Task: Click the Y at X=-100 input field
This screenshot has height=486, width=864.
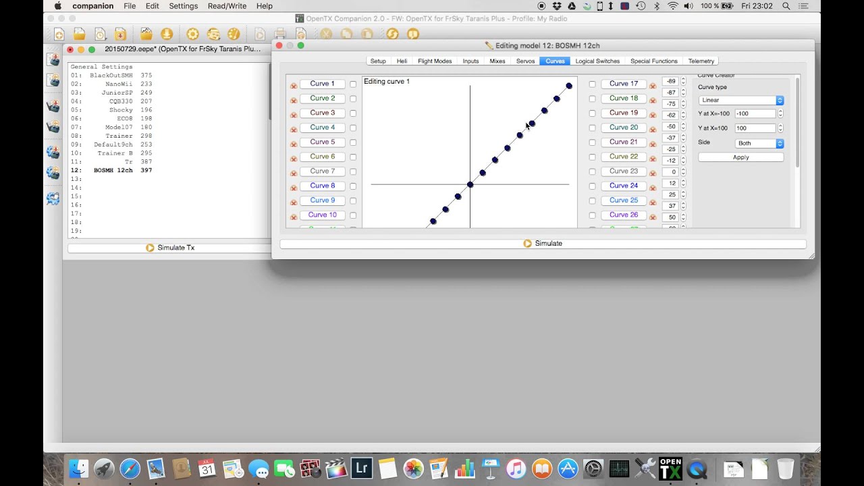Action: (x=755, y=113)
